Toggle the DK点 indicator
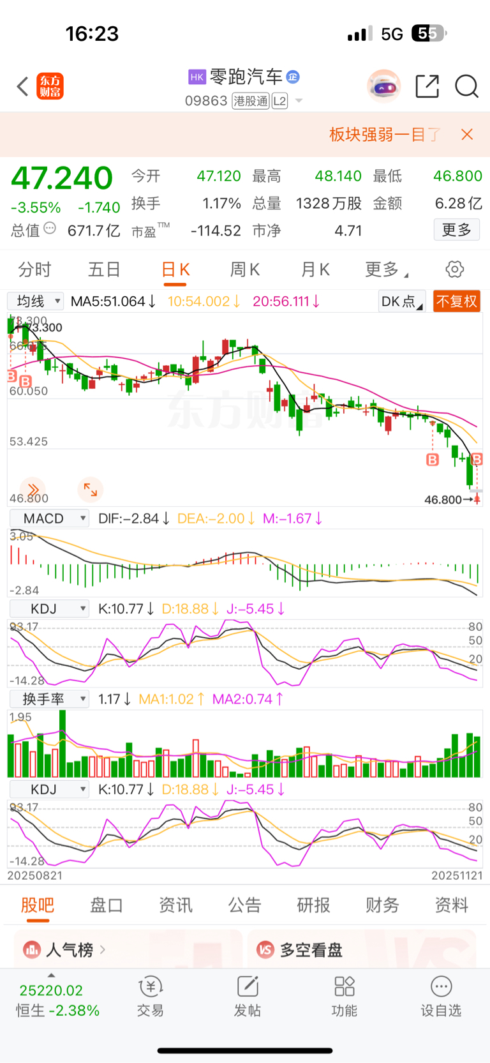The height and width of the screenshot is (1063, 490). [401, 301]
